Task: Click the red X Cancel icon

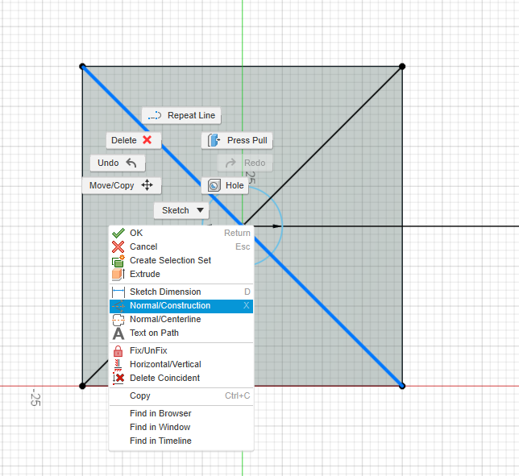Action: coord(118,246)
